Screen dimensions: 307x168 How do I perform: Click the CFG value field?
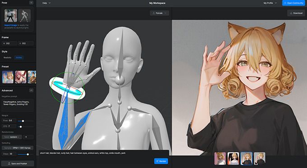(9, 127)
